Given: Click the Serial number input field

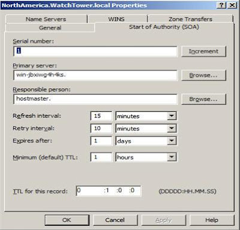Looking at the screenshot, I should (95, 52).
